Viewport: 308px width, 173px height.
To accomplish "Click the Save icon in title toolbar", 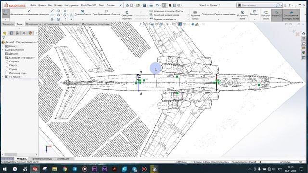I will (x=144, y=5).
